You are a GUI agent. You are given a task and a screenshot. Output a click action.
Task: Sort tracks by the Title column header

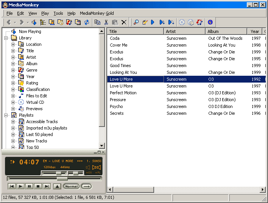(x=136, y=31)
